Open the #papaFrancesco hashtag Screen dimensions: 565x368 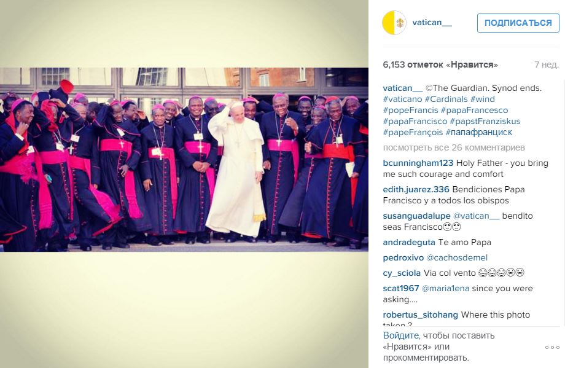tap(474, 111)
